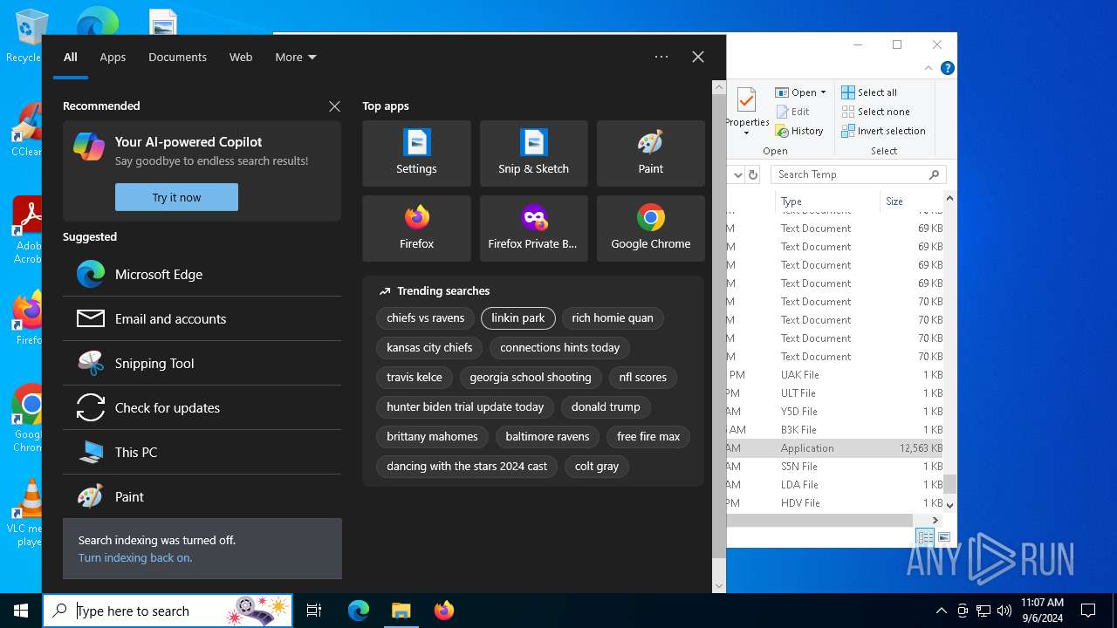Click the taskbar search input box

point(168,611)
